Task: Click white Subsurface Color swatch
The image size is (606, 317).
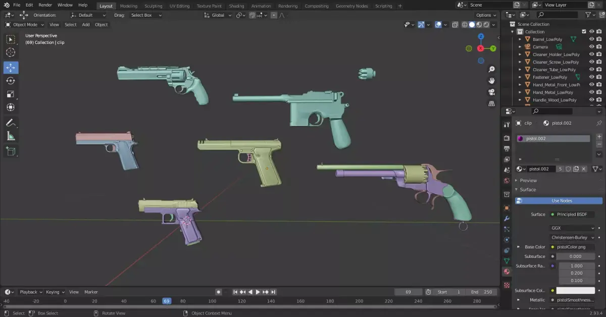Action: click(x=576, y=290)
